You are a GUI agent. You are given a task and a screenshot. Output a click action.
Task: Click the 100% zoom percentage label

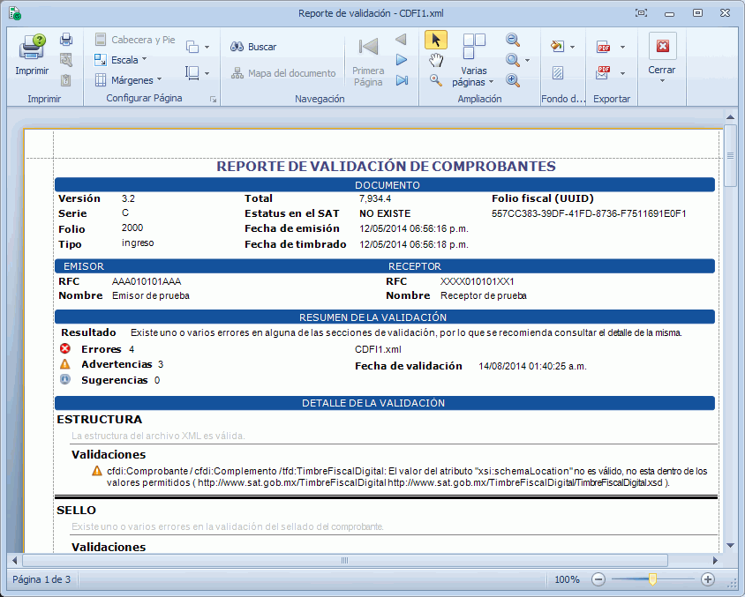(567, 579)
